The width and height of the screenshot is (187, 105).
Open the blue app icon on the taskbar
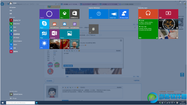pyautogui.click(x=37, y=103)
